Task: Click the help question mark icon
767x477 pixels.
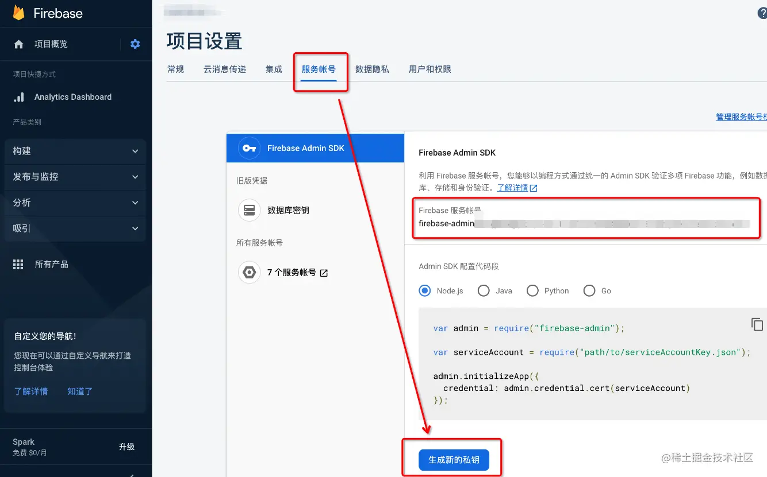Action: coord(762,14)
